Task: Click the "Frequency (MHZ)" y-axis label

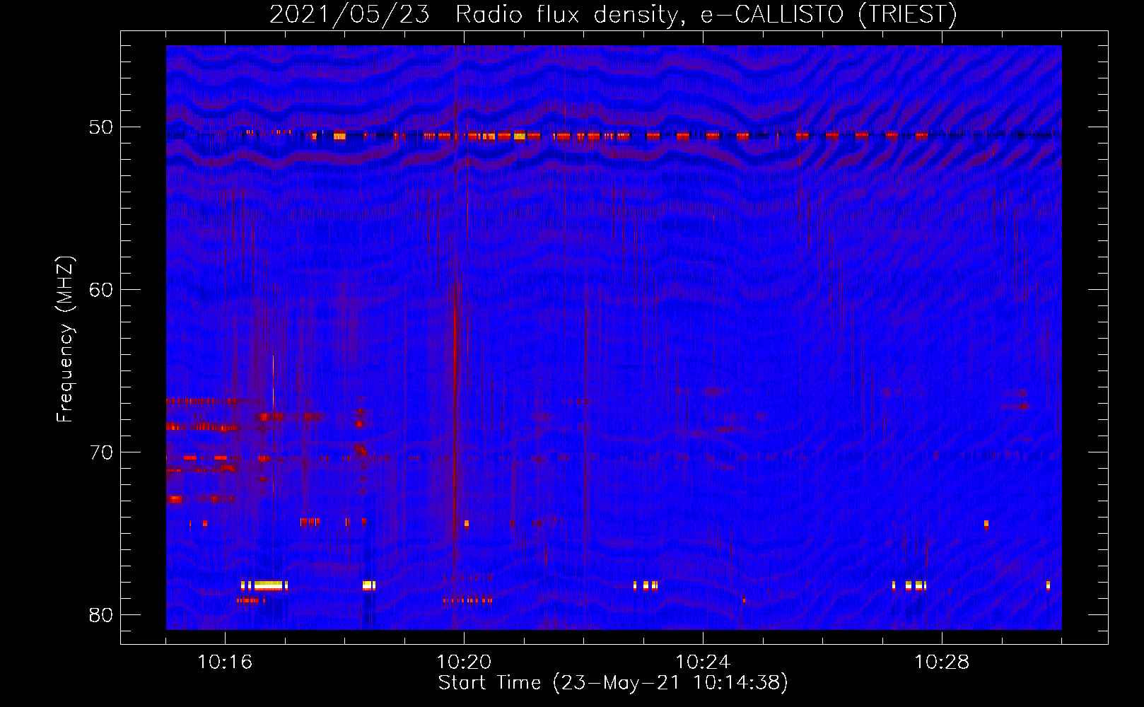Action: pyautogui.click(x=65, y=339)
